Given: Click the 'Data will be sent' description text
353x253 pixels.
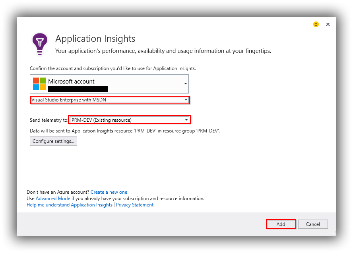Looking at the screenshot, I should coord(125,131).
